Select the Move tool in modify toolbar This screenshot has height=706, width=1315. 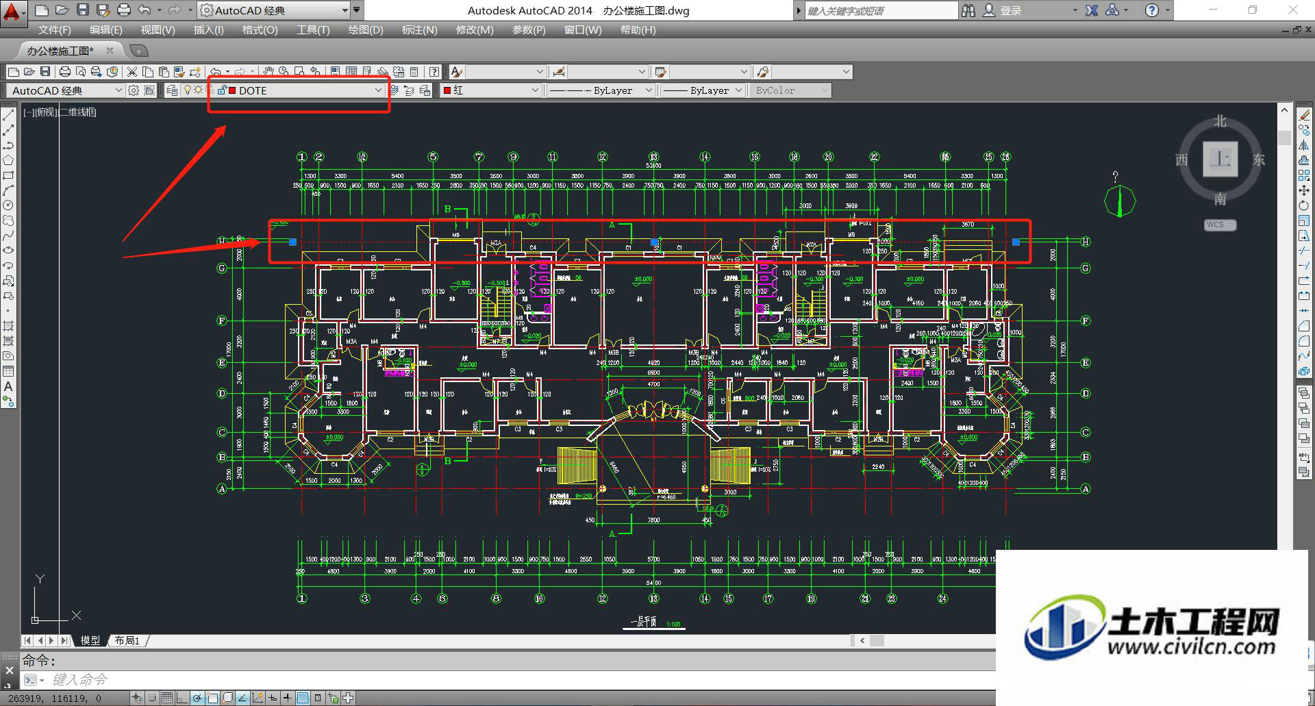[1304, 190]
